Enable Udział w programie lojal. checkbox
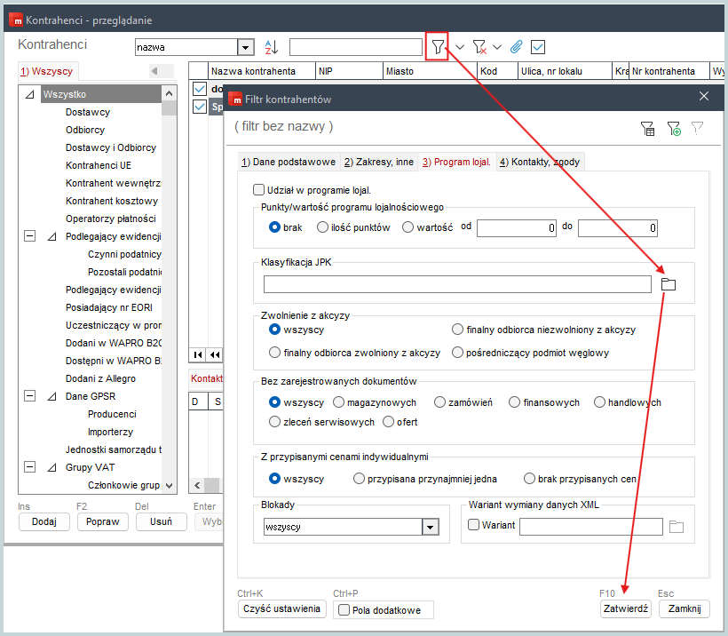Image resolution: width=728 pixels, height=636 pixels. (x=259, y=189)
